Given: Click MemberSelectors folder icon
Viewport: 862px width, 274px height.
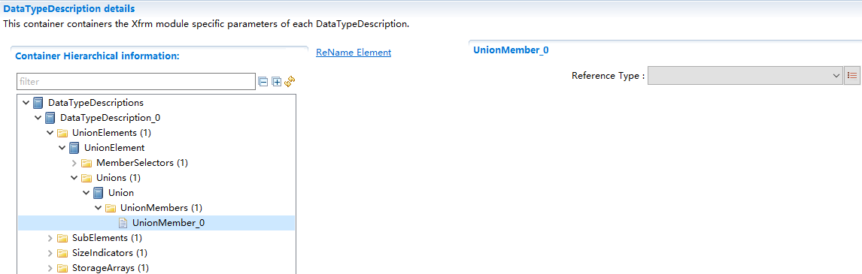Looking at the screenshot, I should pos(87,163).
